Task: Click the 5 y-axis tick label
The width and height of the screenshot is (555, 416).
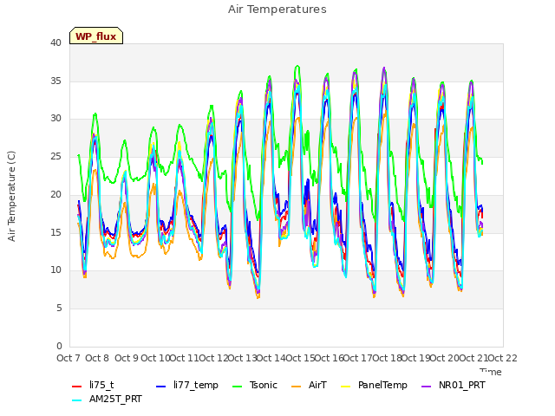Action: 59,309
